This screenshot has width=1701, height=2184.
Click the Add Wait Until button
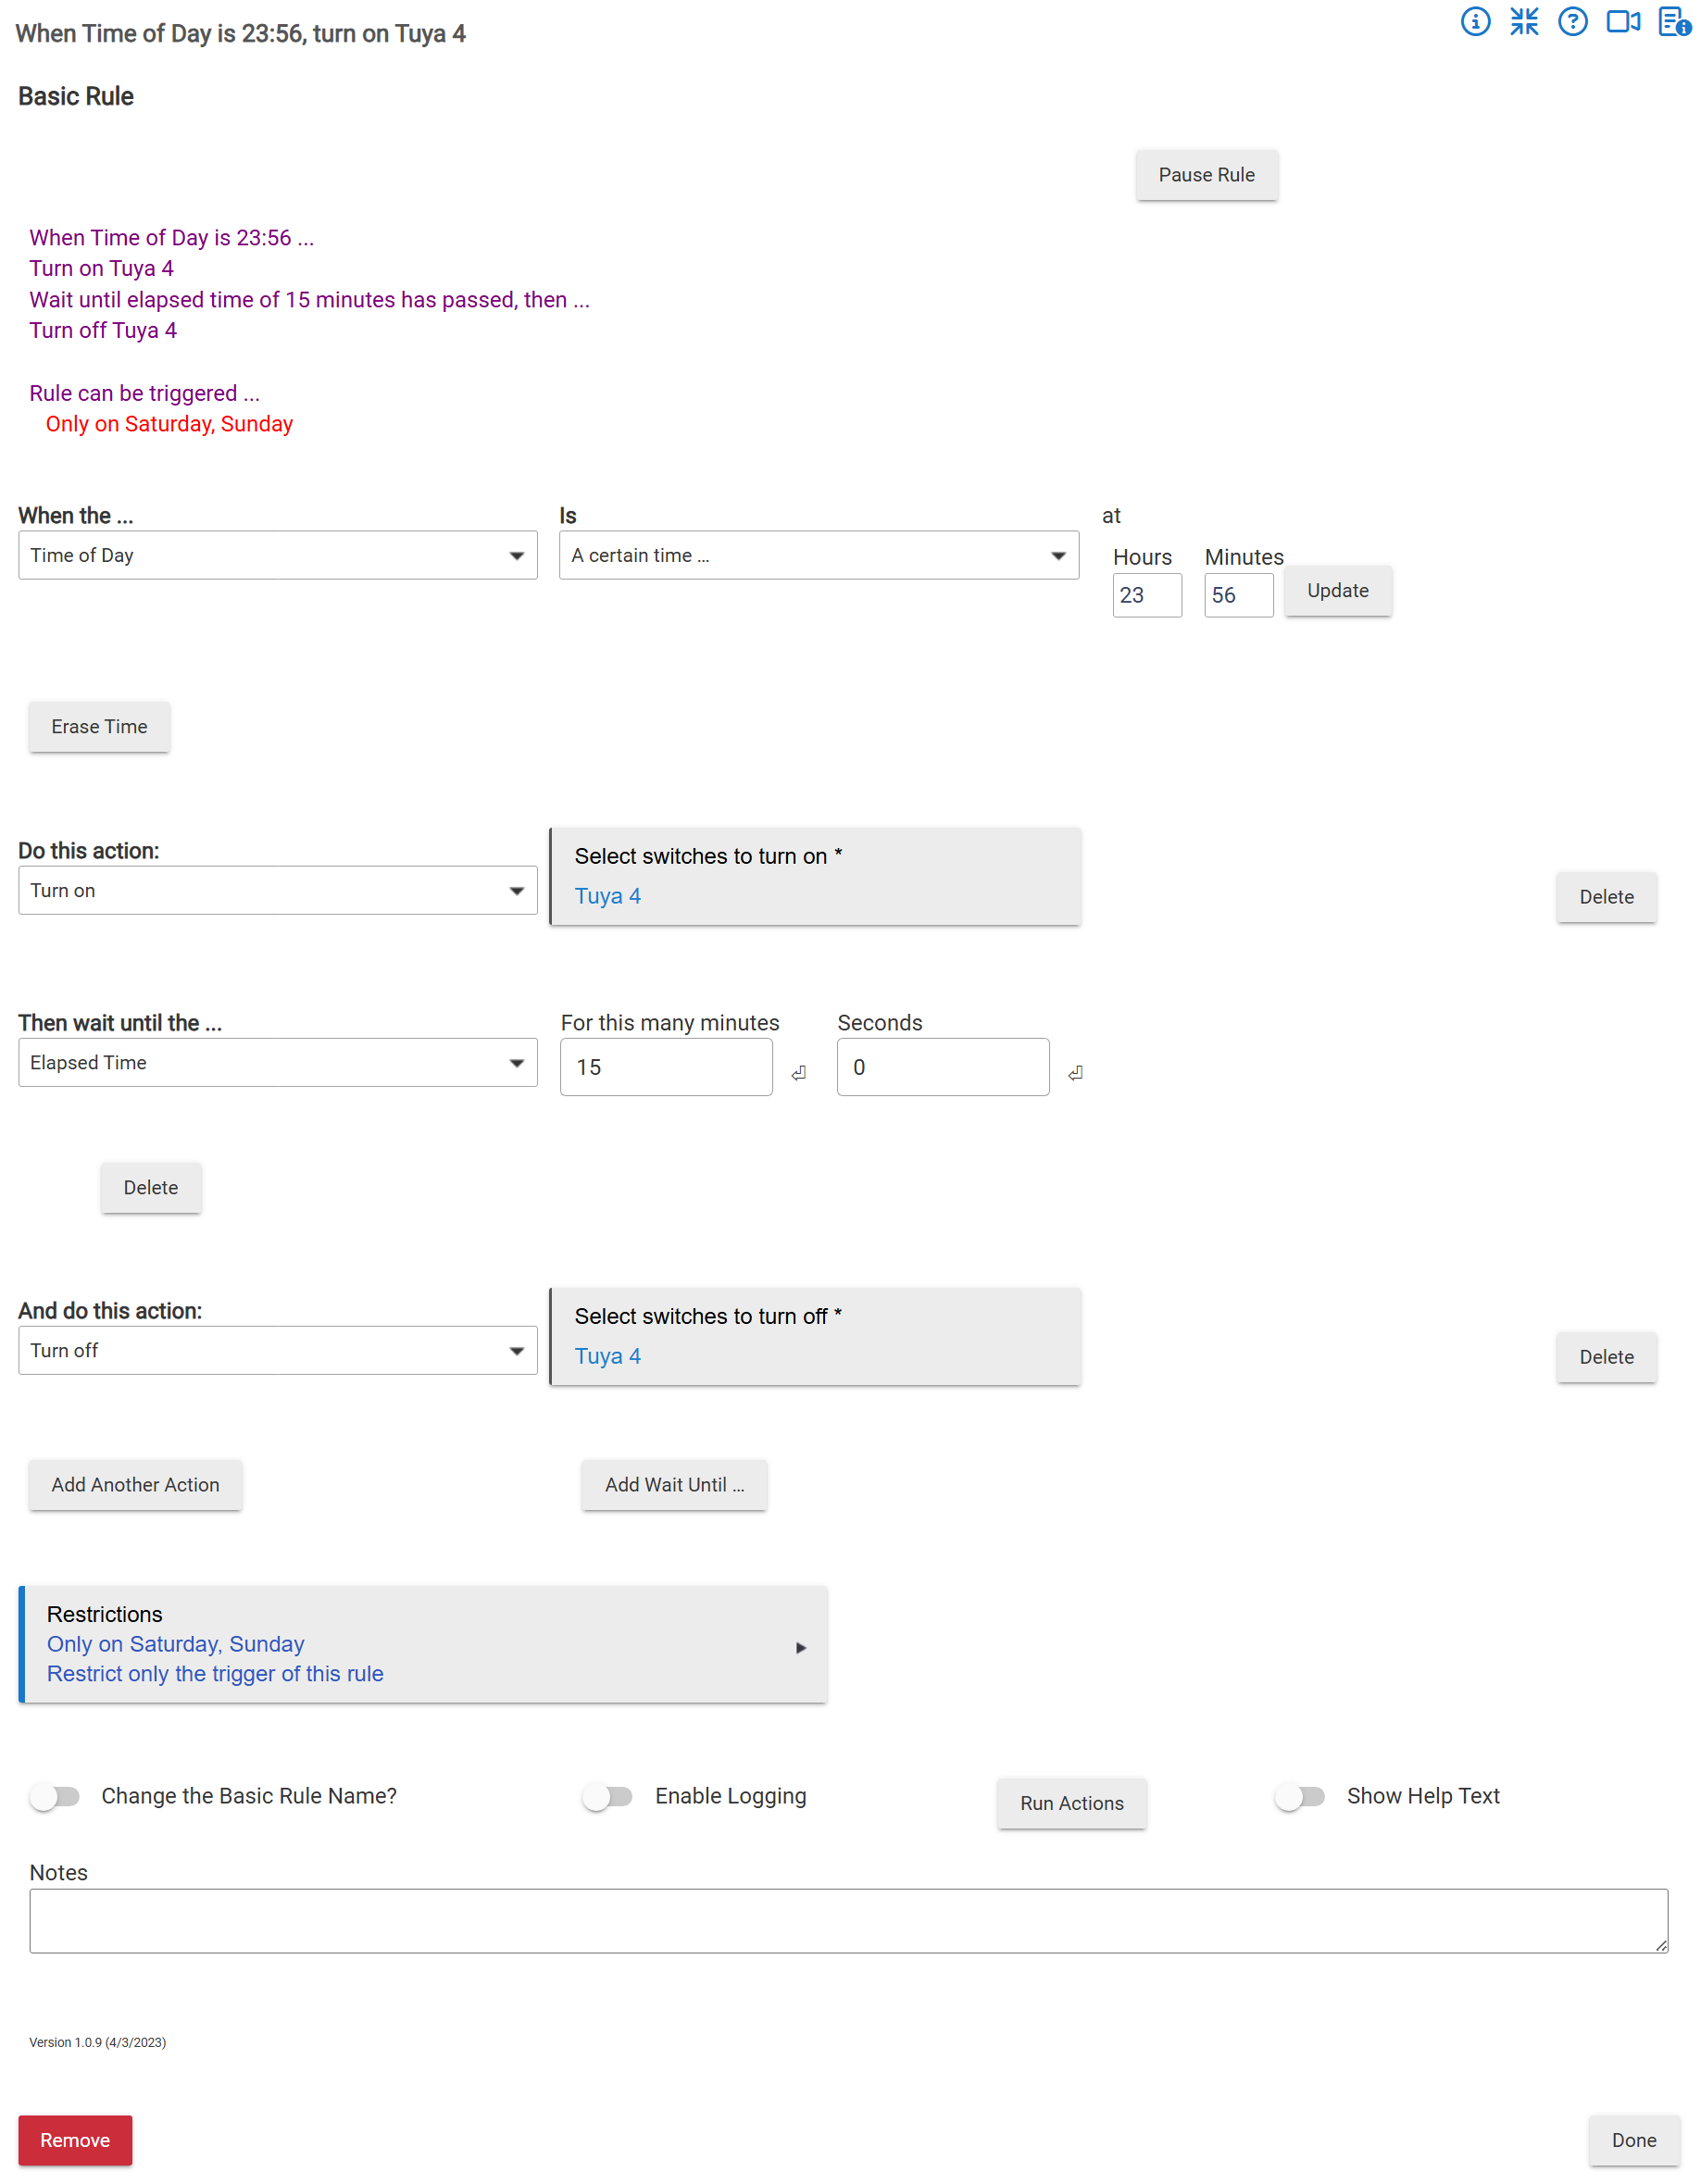point(674,1485)
